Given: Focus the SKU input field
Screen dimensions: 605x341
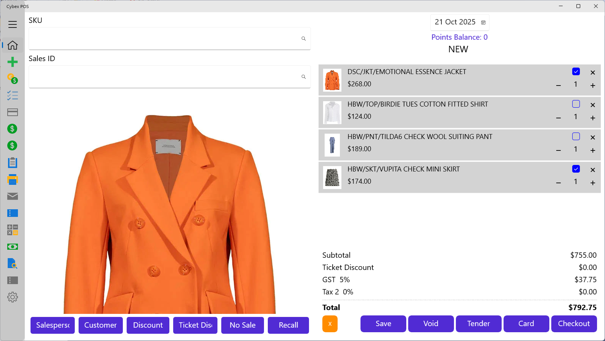Looking at the screenshot, I should 170,39.
